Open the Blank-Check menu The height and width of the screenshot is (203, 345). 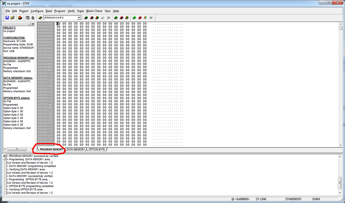[x=94, y=11]
